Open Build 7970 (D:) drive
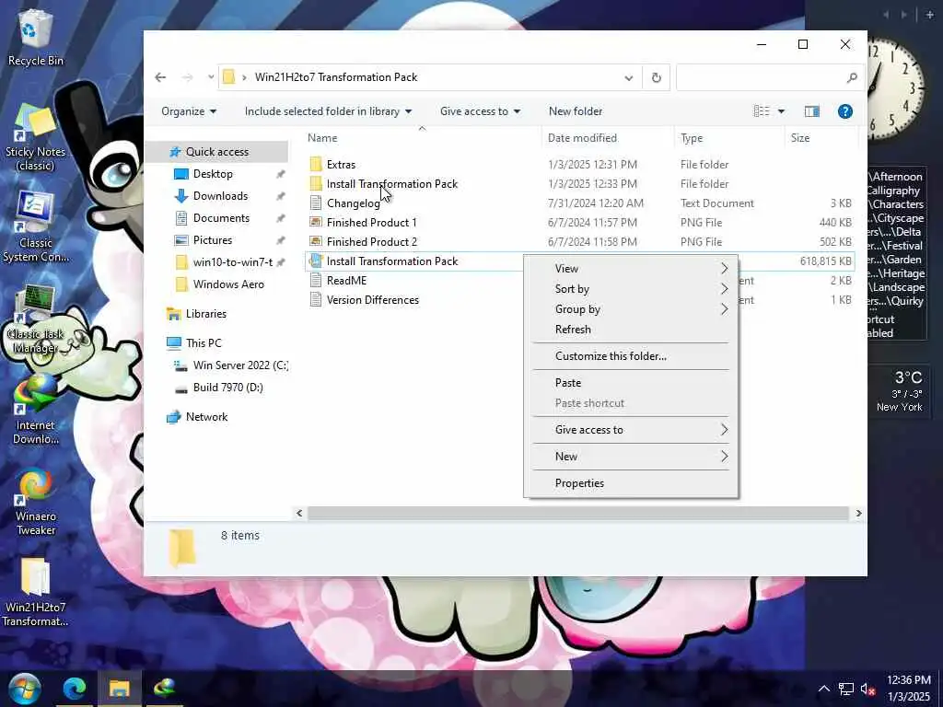943x707 pixels. [228, 388]
